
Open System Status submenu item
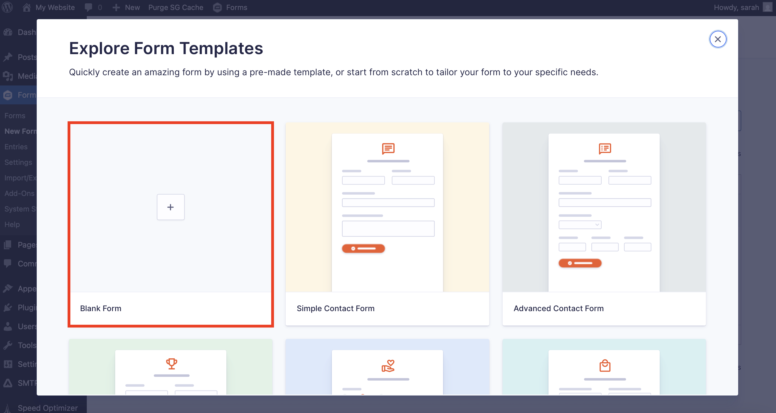point(20,209)
